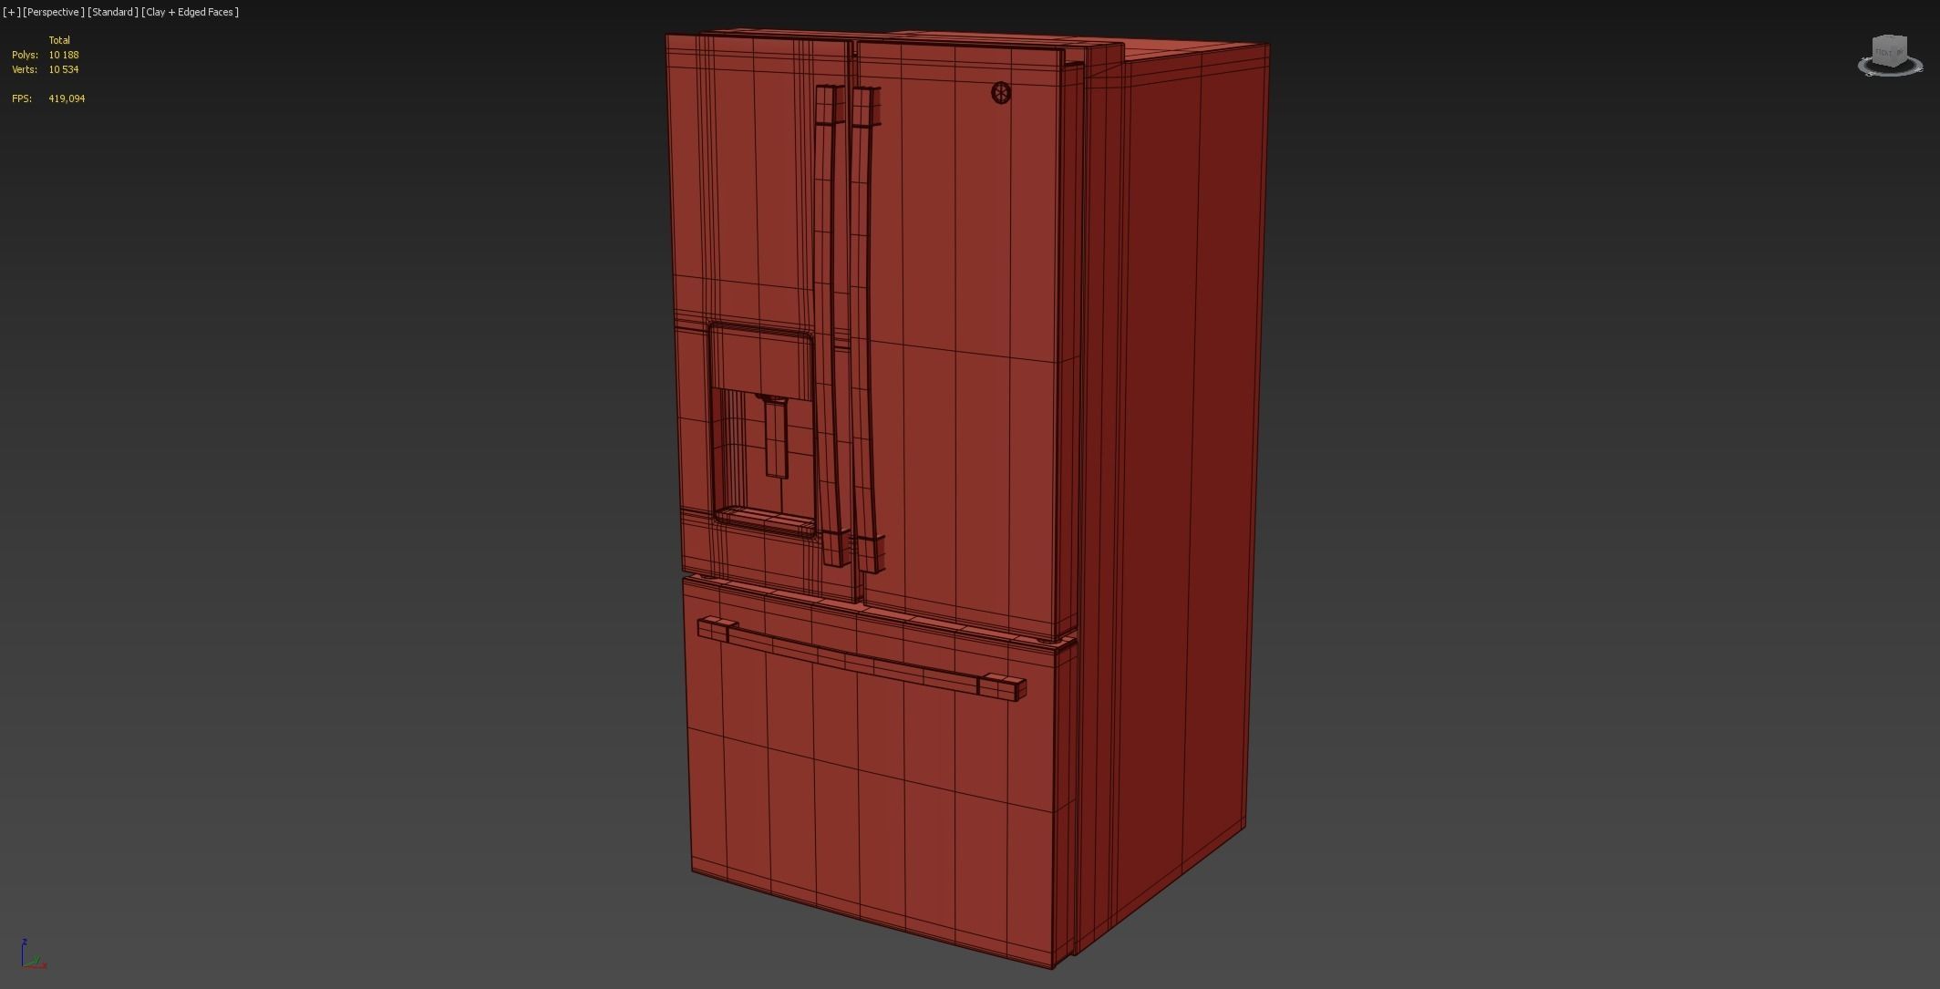
Task: Open the Standard shading label menu
Action: pos(113,12)
